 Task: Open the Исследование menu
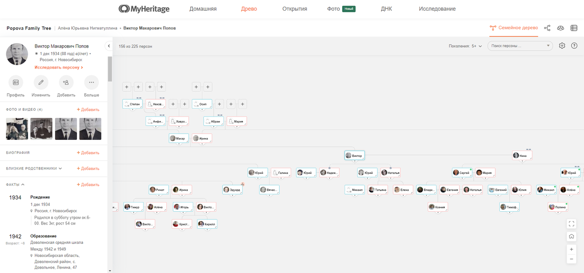tap(437, 9)
